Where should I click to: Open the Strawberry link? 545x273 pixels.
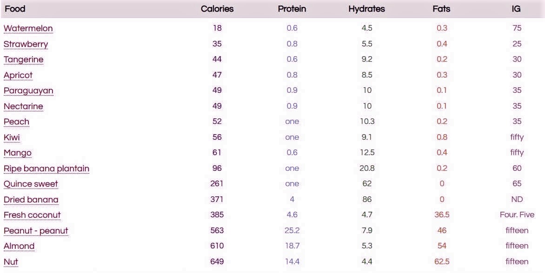coord(26,44)
